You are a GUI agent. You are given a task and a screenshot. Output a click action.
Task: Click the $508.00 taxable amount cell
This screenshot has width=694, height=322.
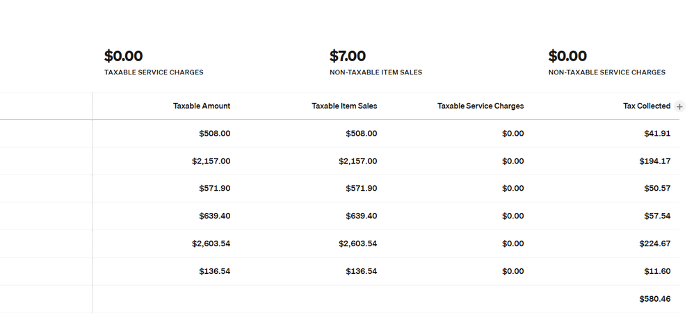pos(215,134)
